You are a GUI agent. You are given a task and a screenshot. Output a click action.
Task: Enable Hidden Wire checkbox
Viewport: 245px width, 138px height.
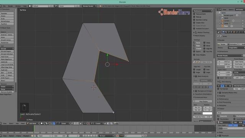click(194, 23)
